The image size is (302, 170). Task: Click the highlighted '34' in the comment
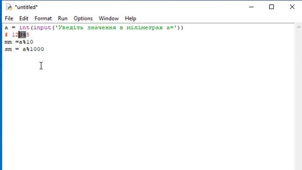(x=22, y=34)
